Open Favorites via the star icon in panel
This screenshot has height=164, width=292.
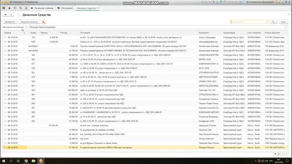pyautogui.click(x=9, y=8)
